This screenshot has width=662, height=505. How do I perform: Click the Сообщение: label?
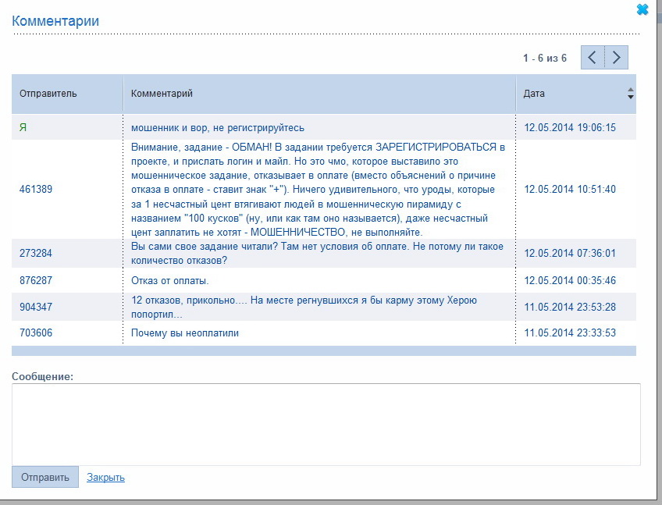click(42, 376)
